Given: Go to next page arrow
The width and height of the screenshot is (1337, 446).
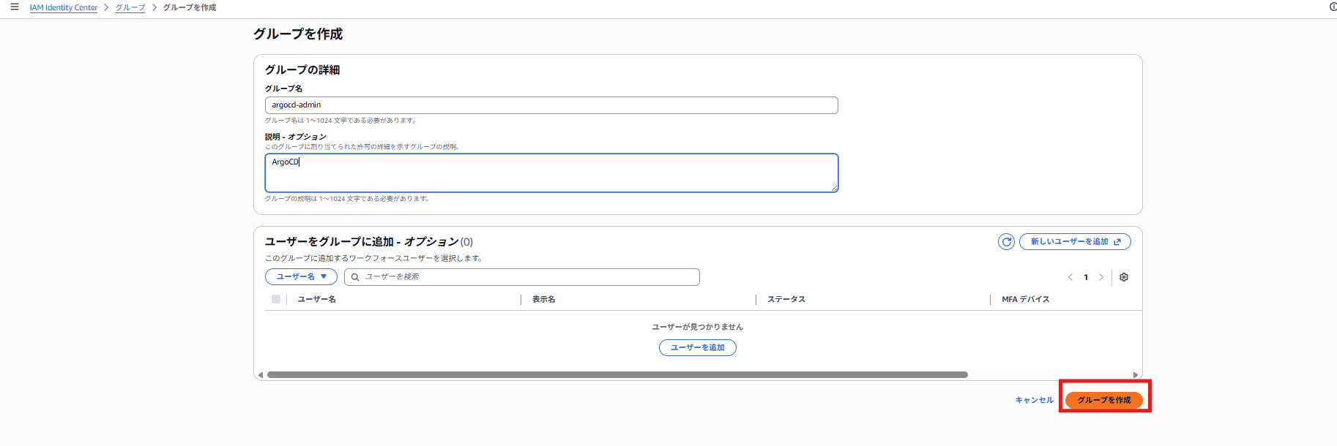Looking at the screenshot, I should [x=1100, y=277].
